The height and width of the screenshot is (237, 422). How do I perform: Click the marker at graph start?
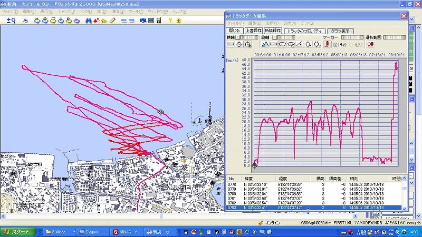tap(254, 166)
